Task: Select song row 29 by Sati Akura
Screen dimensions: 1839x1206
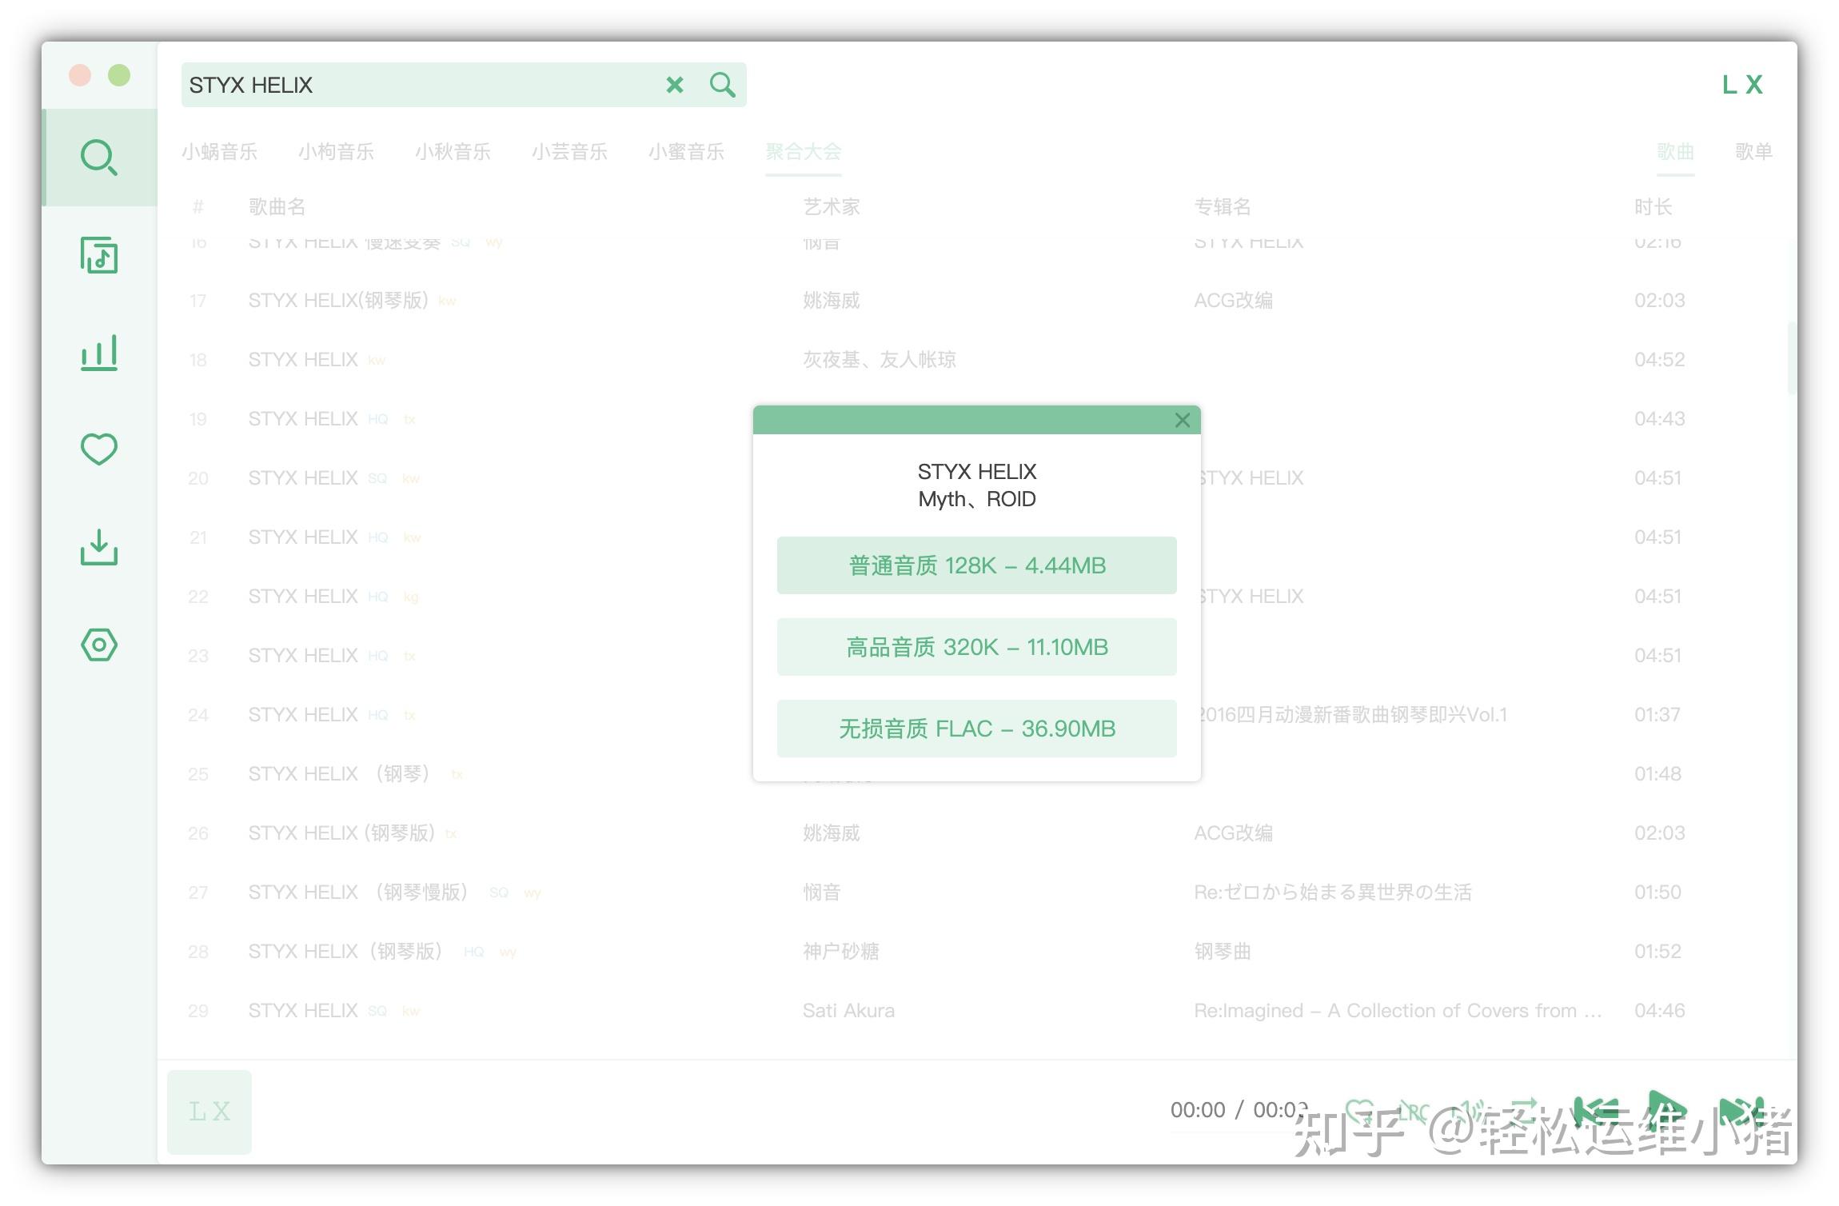Action: [x=848, y=1011]
